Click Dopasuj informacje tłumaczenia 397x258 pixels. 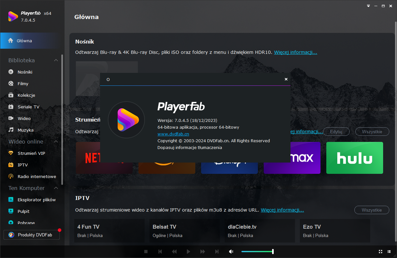click(x=190, y=147)
